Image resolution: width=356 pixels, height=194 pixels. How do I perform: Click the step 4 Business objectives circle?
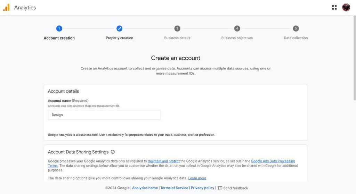coord(237,28)
